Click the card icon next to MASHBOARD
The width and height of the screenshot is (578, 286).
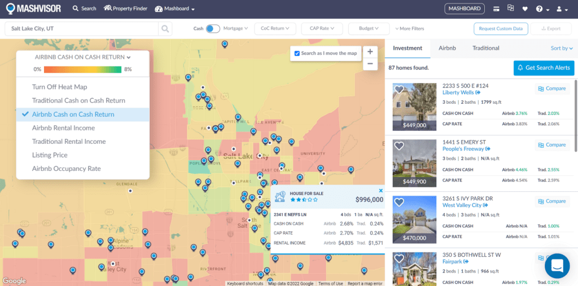pyautogui.click(x=497, y=9)
